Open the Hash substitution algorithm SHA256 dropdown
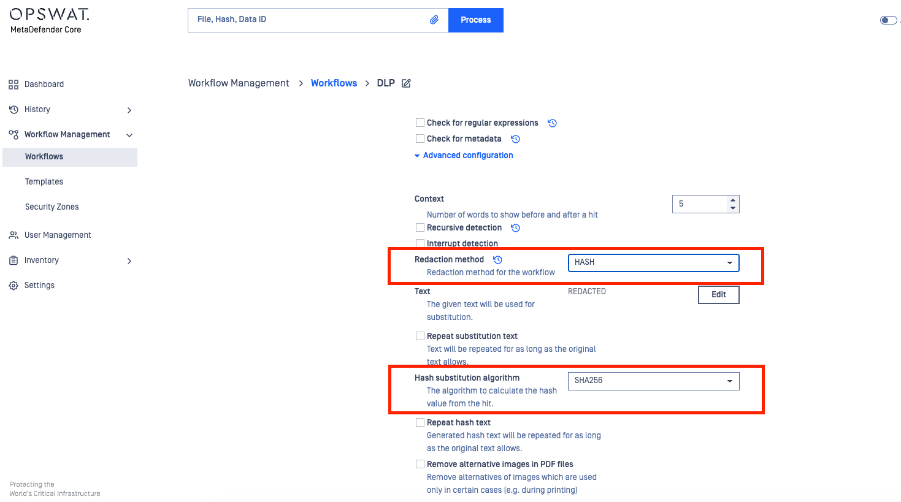901x502 pixels. point(653,381)
